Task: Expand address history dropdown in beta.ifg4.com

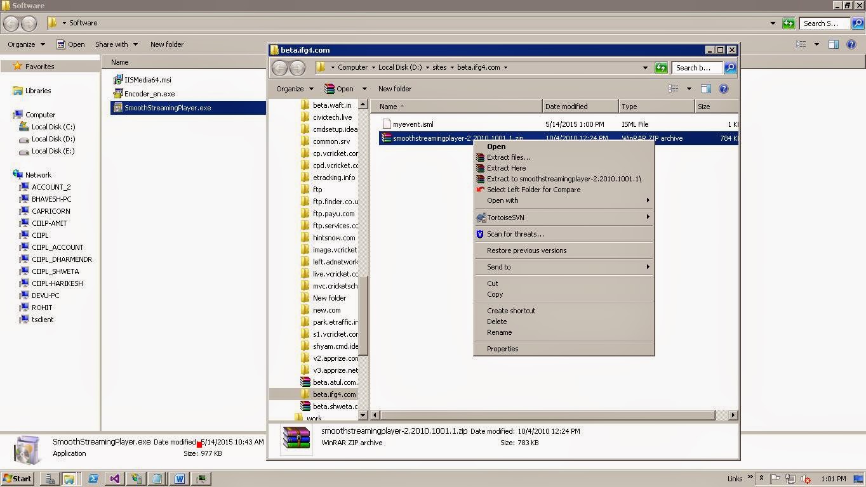Action: (x=645, y=67)
